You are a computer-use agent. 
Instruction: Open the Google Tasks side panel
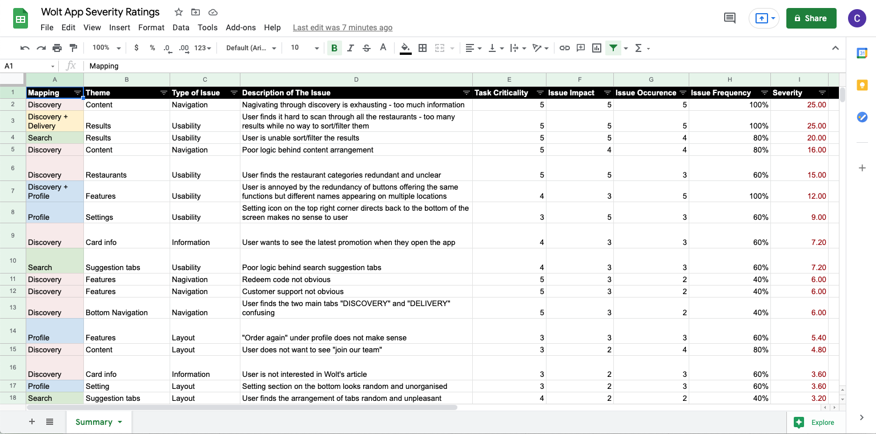[862, 116]
